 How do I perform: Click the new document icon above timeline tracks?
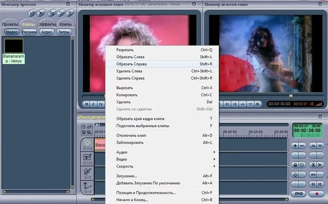pyautogui.click(x=84, y=127)
